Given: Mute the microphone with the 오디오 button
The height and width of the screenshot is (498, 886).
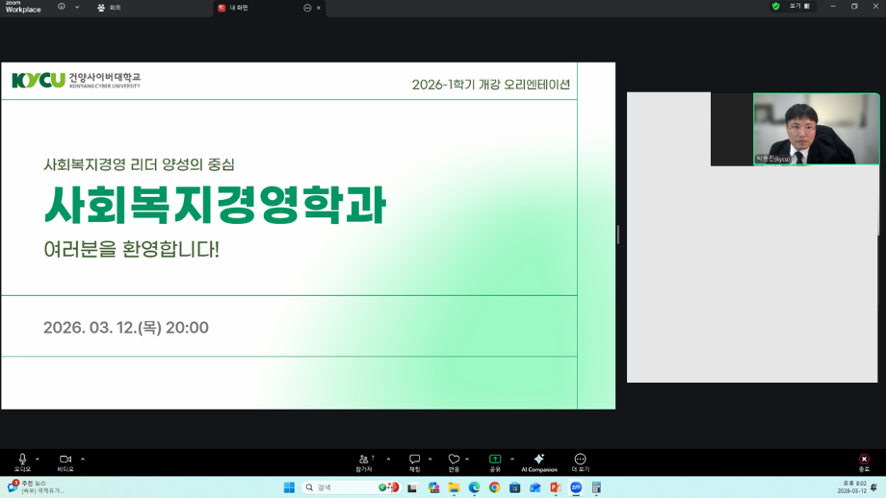Looking at the screenshot, I should (x=22, y=462).
